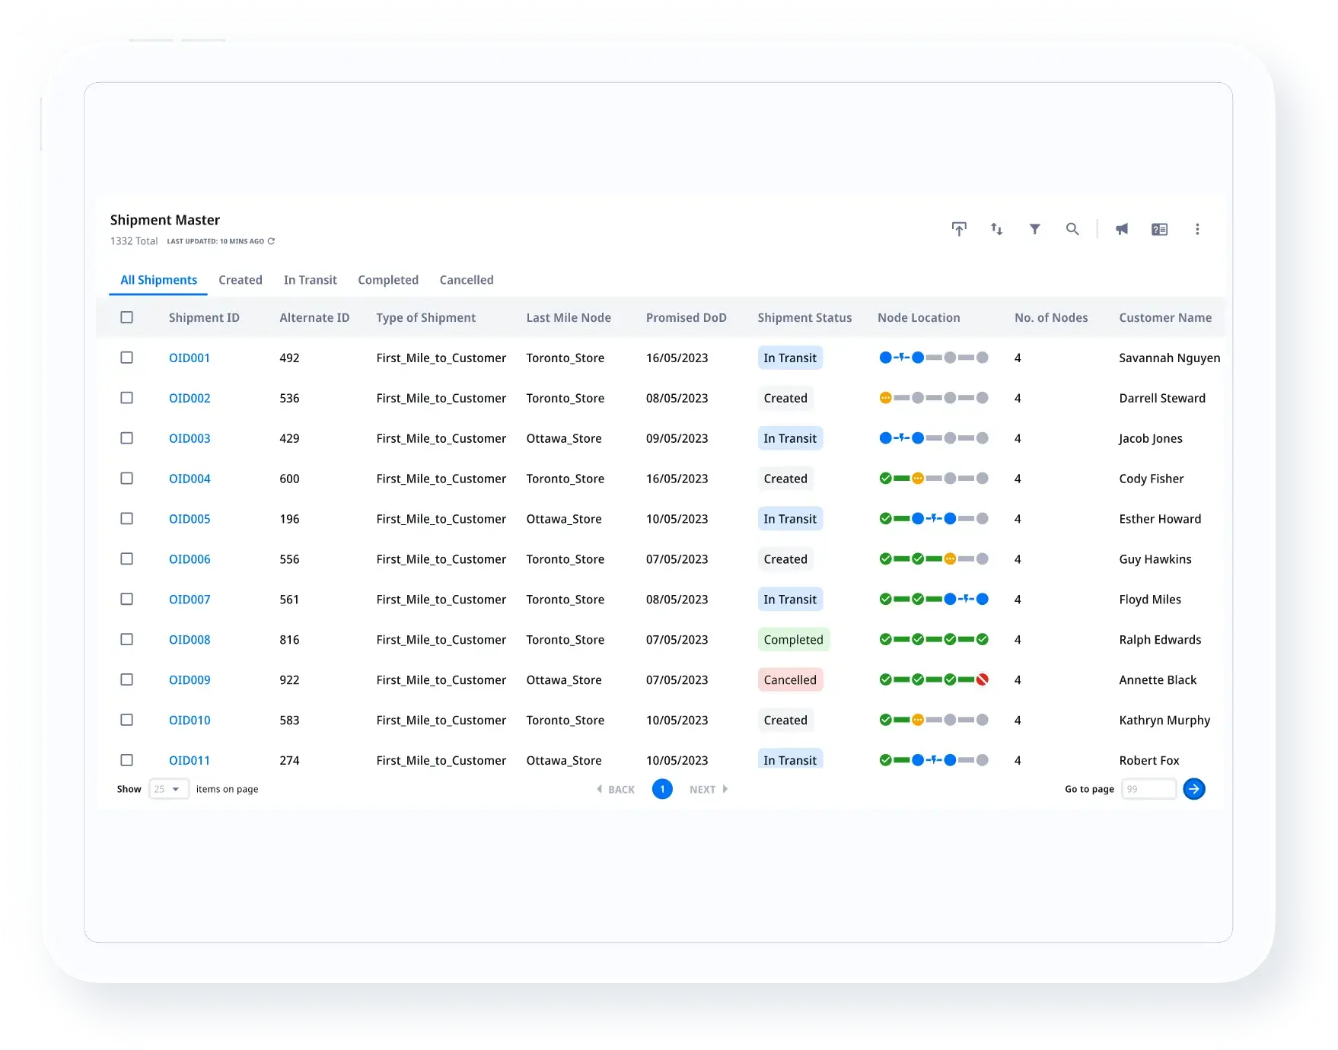1338x1050 pixels.
Task: Click the upload shipments icon
Action: tap(959, 229)
